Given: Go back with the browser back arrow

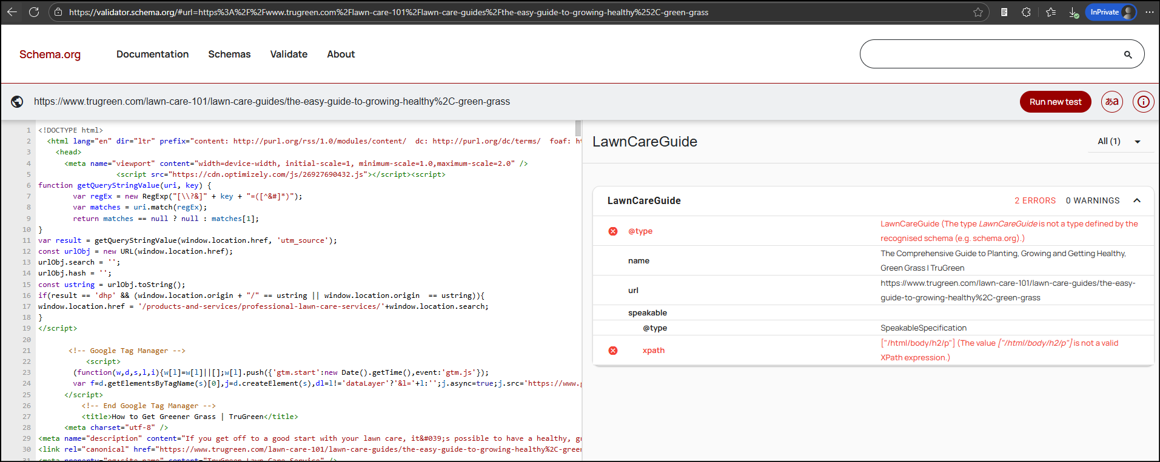Looking at the screenshot, I should [12, 12].
